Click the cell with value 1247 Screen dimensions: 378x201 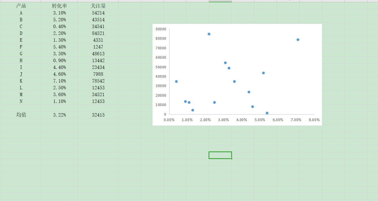pos(98,47)
